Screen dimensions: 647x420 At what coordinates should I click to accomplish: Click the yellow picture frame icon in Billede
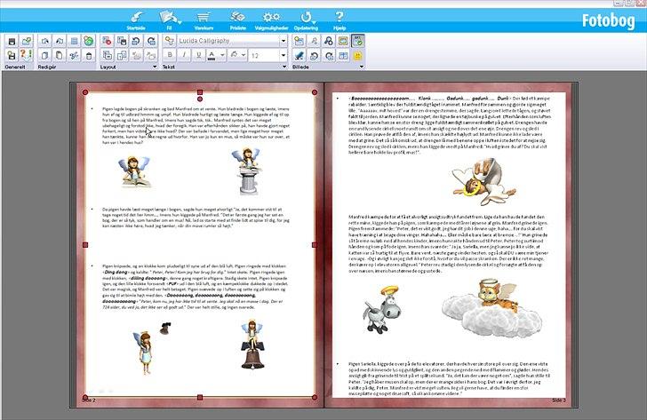coord(343,41)
